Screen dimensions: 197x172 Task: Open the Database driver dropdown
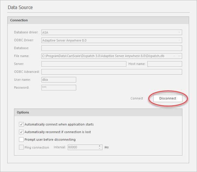179,32
